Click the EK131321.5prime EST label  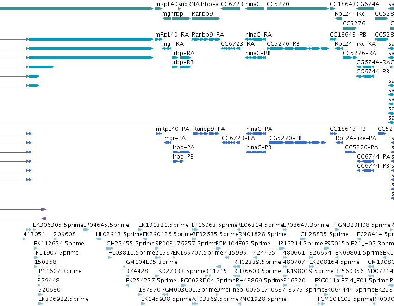point(163,225)
